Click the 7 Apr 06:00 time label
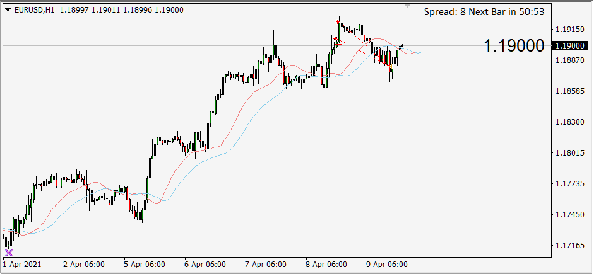 click(x=266, y=264)
